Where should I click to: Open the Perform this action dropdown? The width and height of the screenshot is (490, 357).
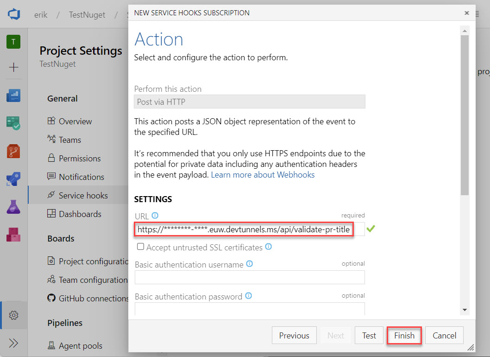click(249, 102)
